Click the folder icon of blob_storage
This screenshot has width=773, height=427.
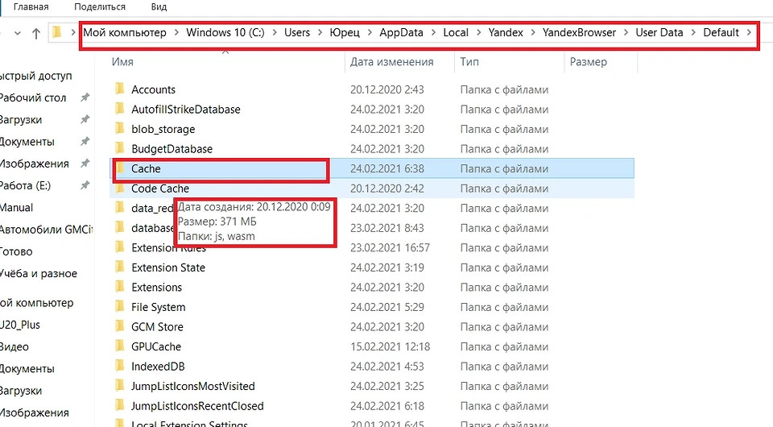119,129
